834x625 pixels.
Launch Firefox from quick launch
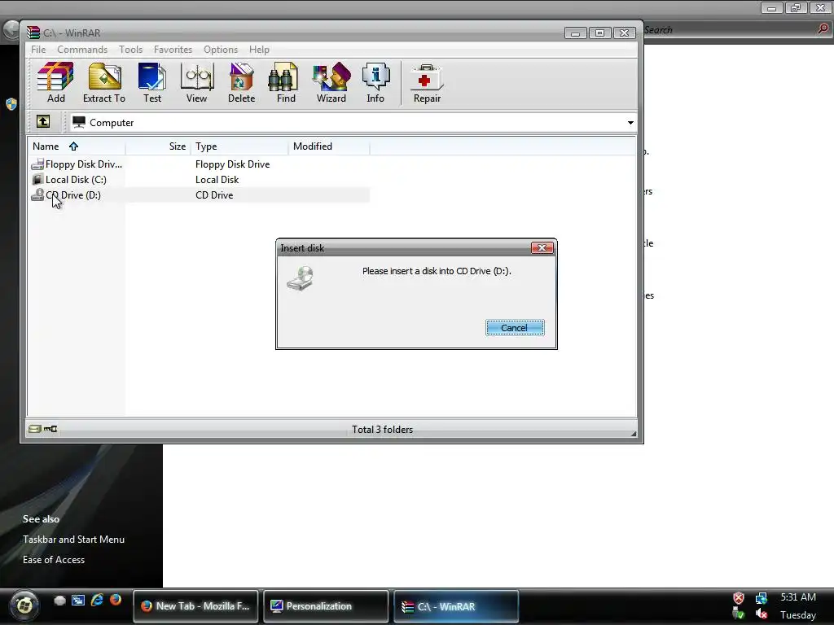pyautogui.click(x=116, y=600)
